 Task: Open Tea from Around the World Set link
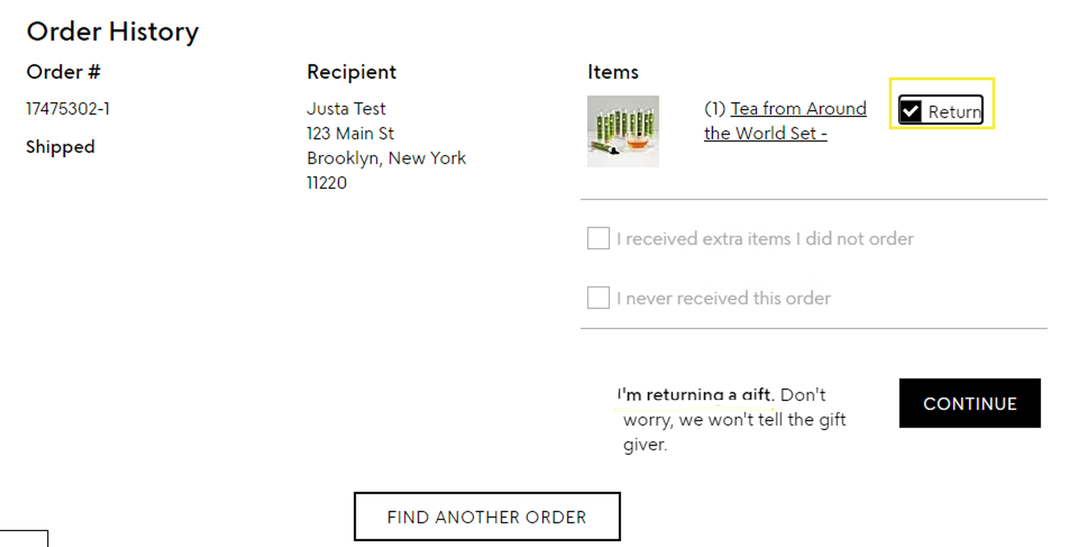pos(785,121)
